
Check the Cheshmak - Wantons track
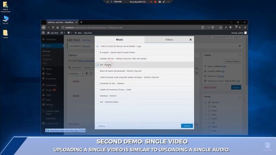(x=97, y=83)
